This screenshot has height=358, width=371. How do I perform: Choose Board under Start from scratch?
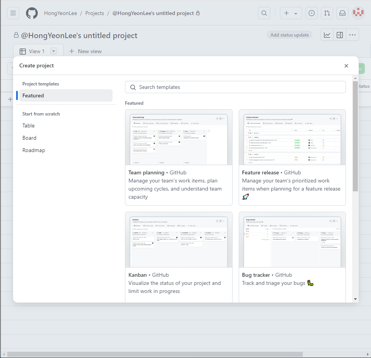click(29, 138)
